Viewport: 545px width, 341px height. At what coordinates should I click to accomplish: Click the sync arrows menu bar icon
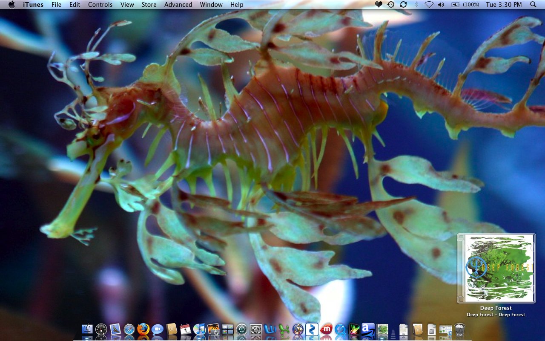[x=403, y=5]
